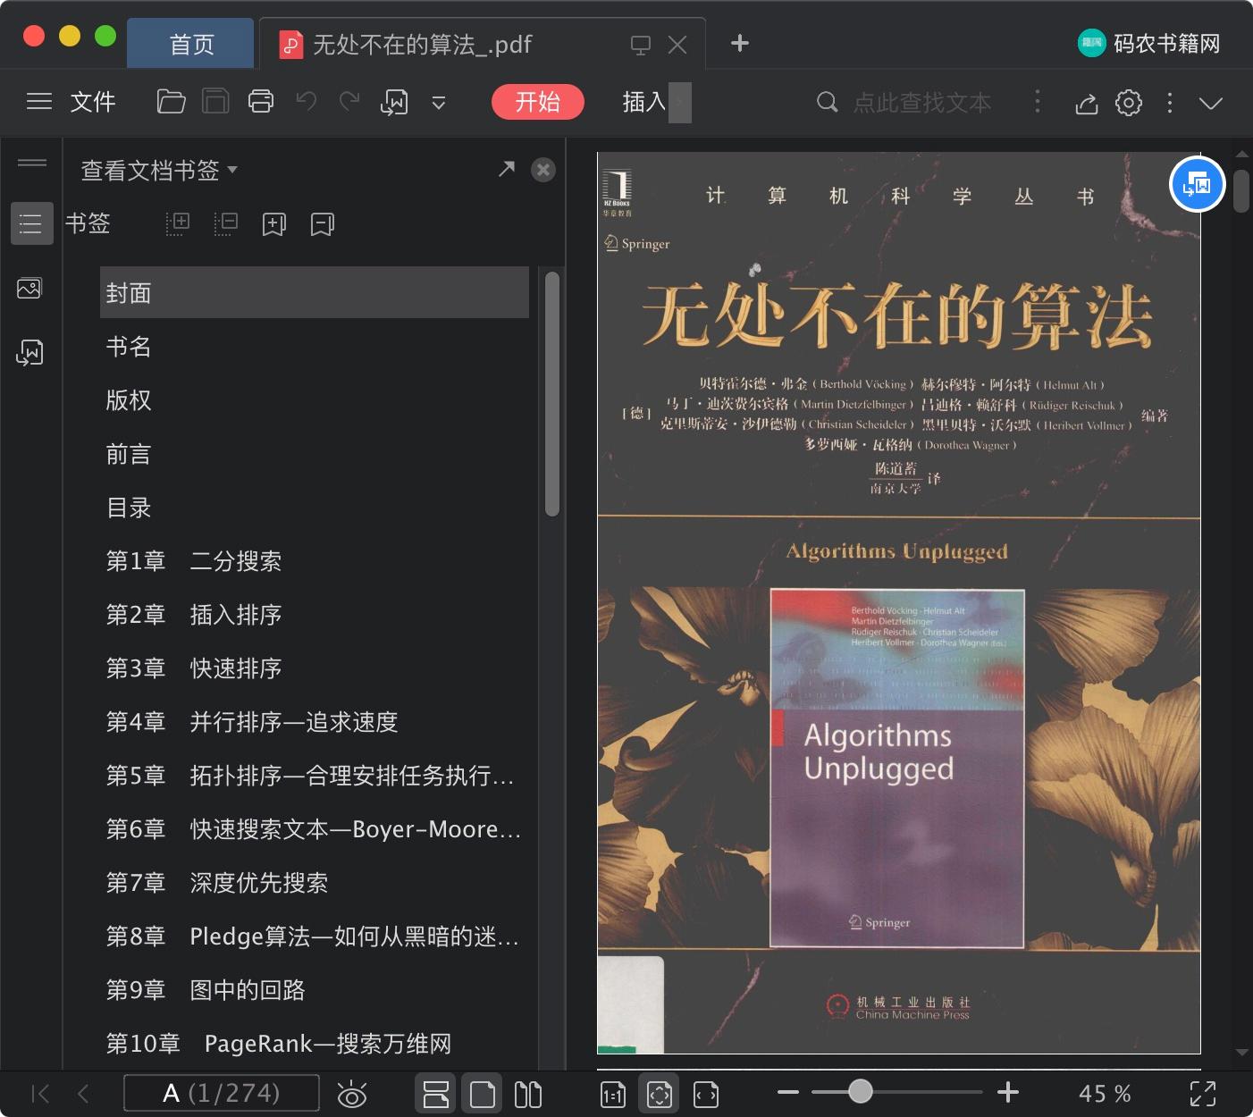Toggle the sidebar collapse handle at top
The width and height of the screenshot is (1253, 1117).
pos(31,163)
